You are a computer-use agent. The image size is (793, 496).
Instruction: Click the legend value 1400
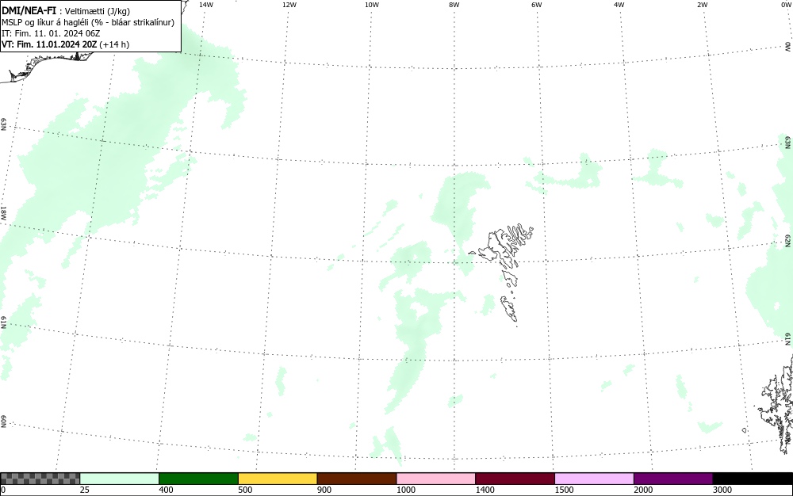(485, 490)
